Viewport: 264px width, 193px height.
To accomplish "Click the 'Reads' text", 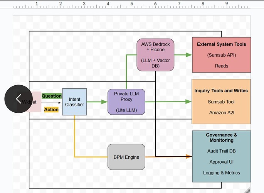I will (221, 66).
